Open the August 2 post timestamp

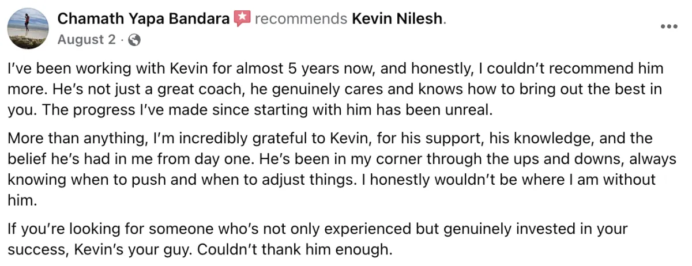tap(86, 40)
